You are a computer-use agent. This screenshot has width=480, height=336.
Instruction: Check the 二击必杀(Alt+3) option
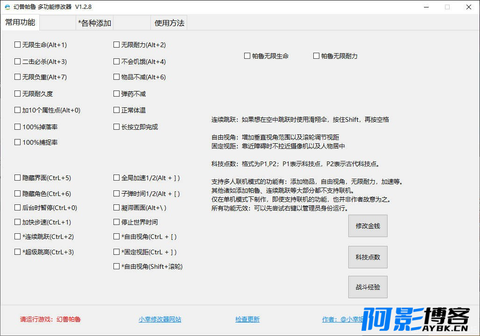(18, 62)
